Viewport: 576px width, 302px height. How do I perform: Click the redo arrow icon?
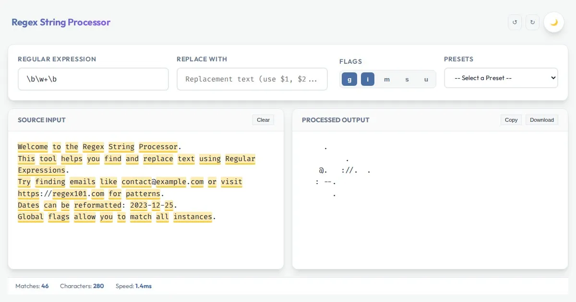pos(532,22)
